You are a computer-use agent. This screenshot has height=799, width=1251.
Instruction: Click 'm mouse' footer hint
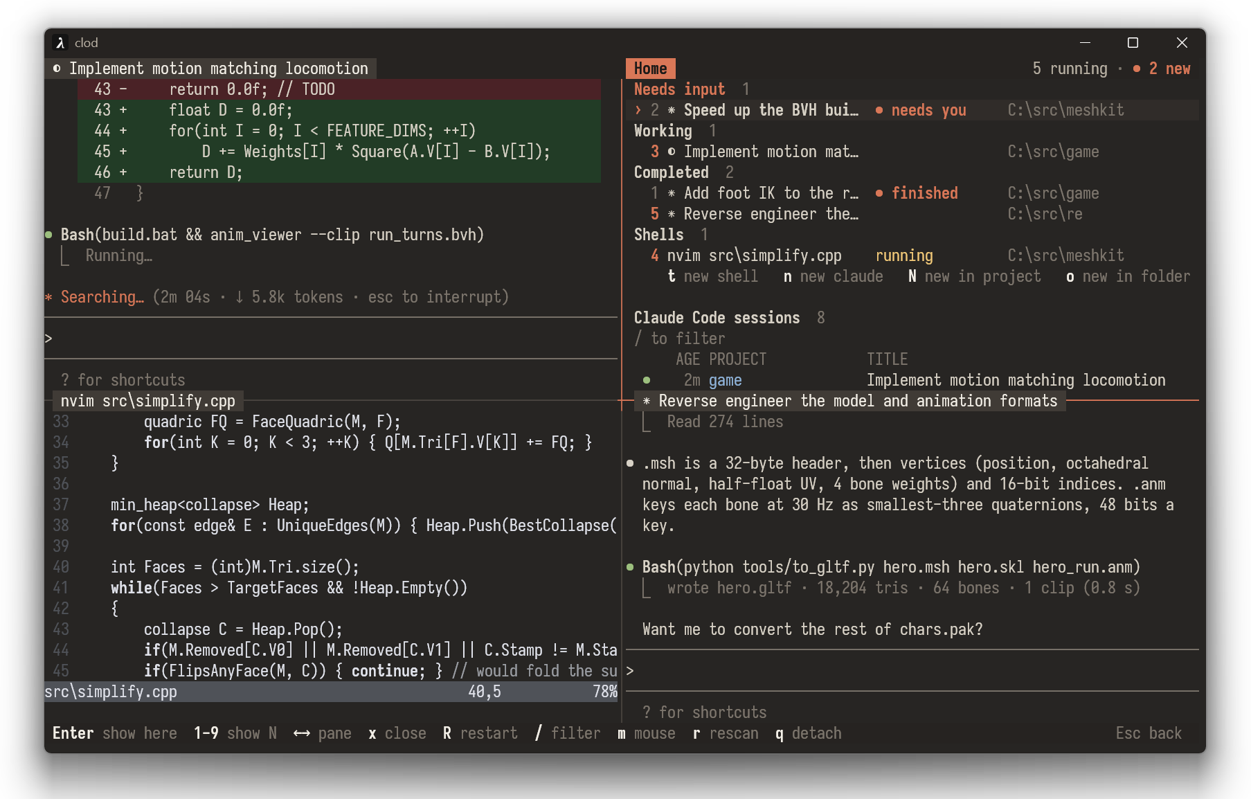click(x=646, y=733)
